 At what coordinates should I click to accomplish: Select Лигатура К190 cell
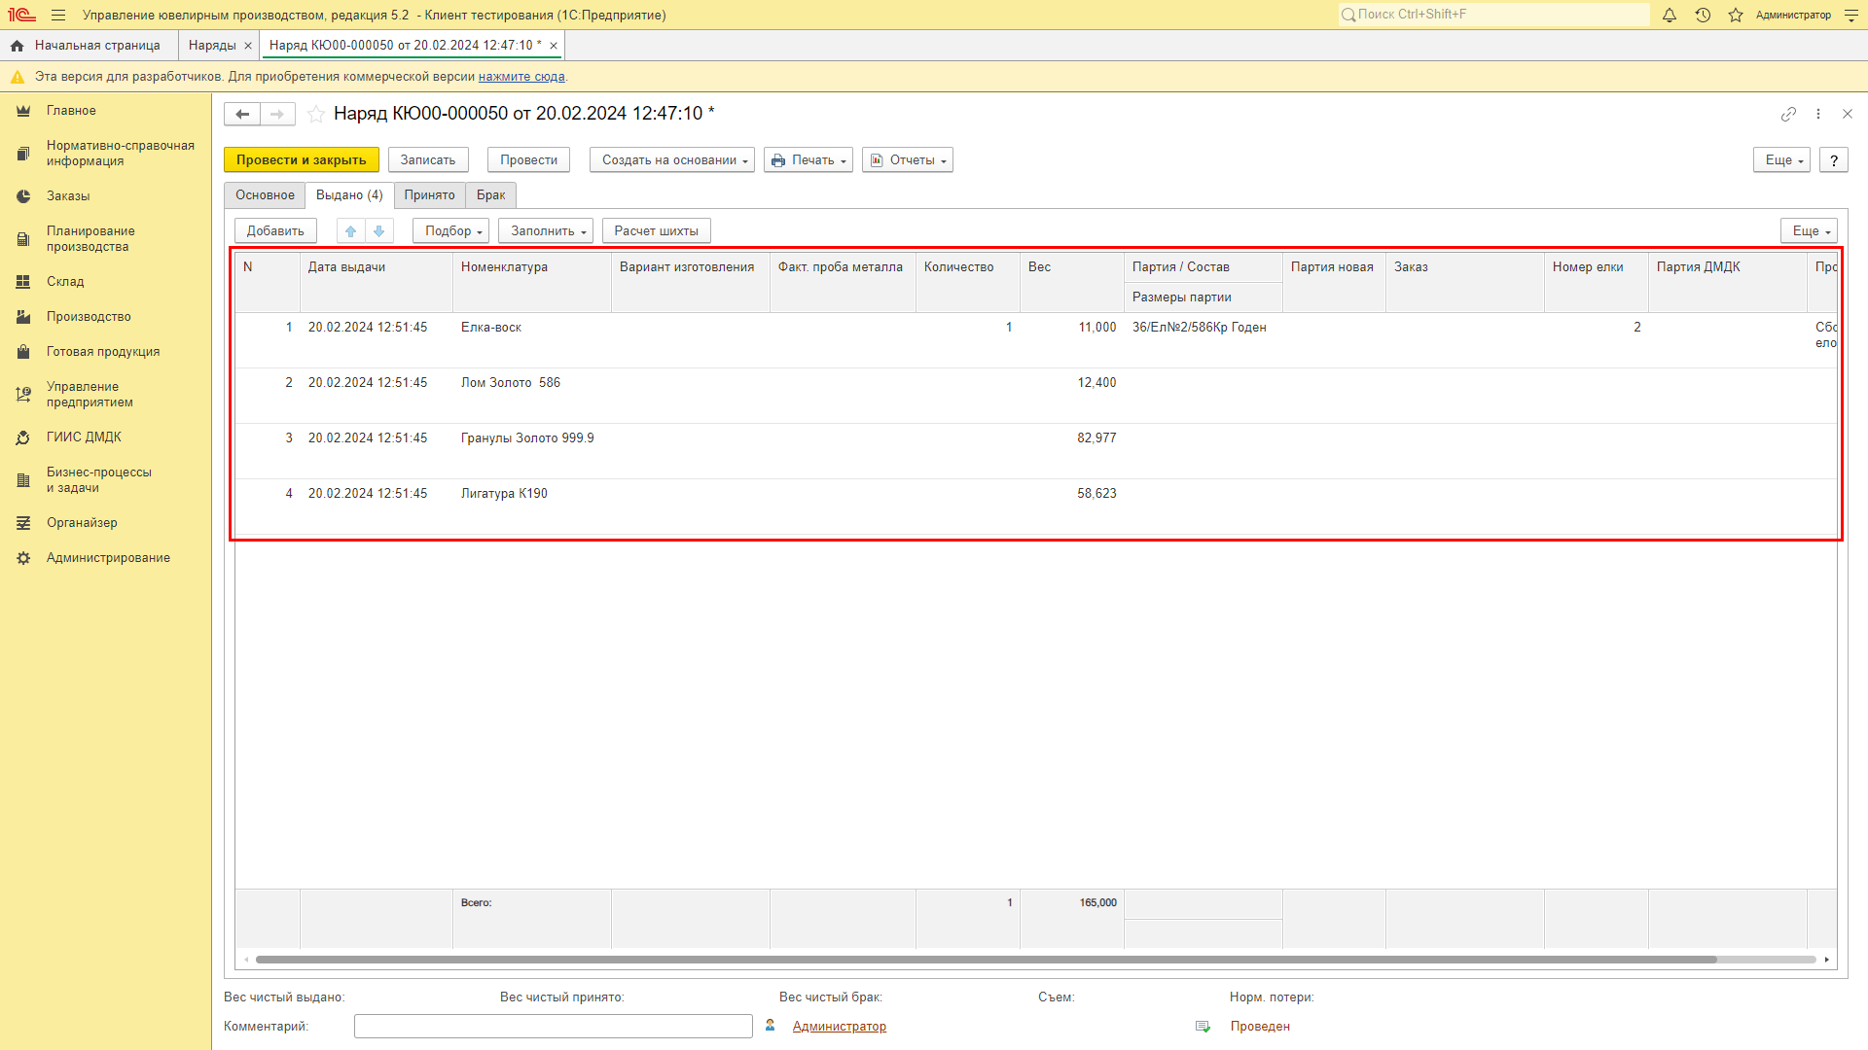(532, 507)
